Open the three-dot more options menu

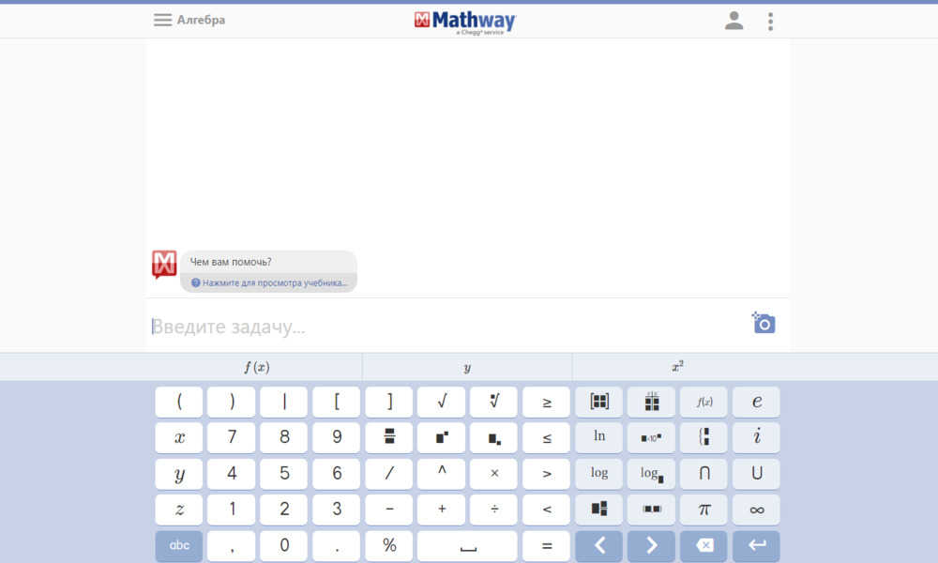tap(770, 21)
